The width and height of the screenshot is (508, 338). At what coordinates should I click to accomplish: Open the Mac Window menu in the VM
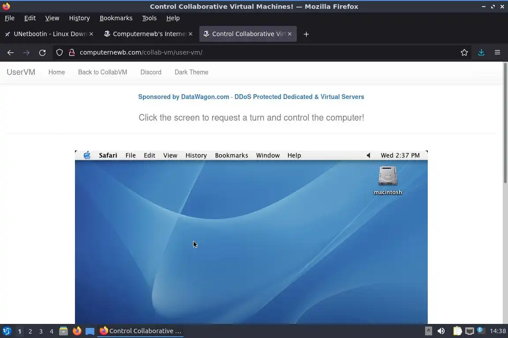(x=268, y=155)
